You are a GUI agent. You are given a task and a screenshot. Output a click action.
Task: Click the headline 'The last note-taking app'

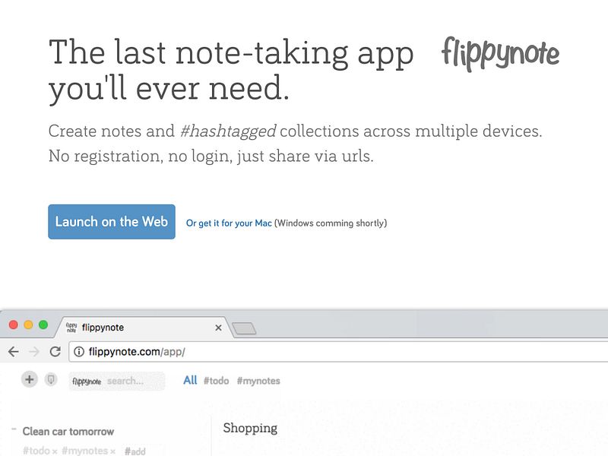click(231, 53)
